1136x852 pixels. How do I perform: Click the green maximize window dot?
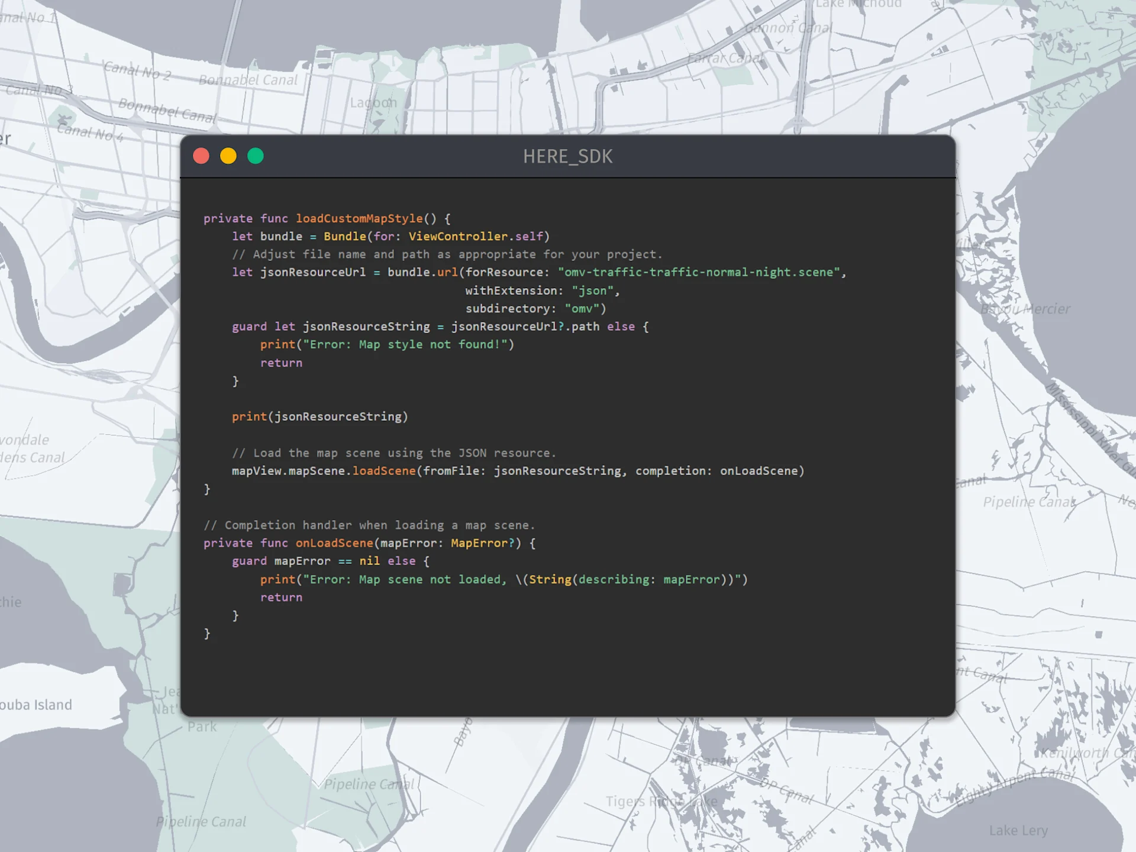(256, 156)
